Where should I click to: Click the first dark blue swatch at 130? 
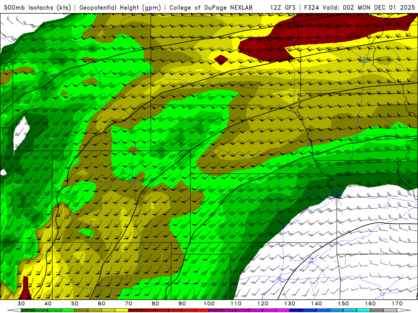tap(296, 310)
